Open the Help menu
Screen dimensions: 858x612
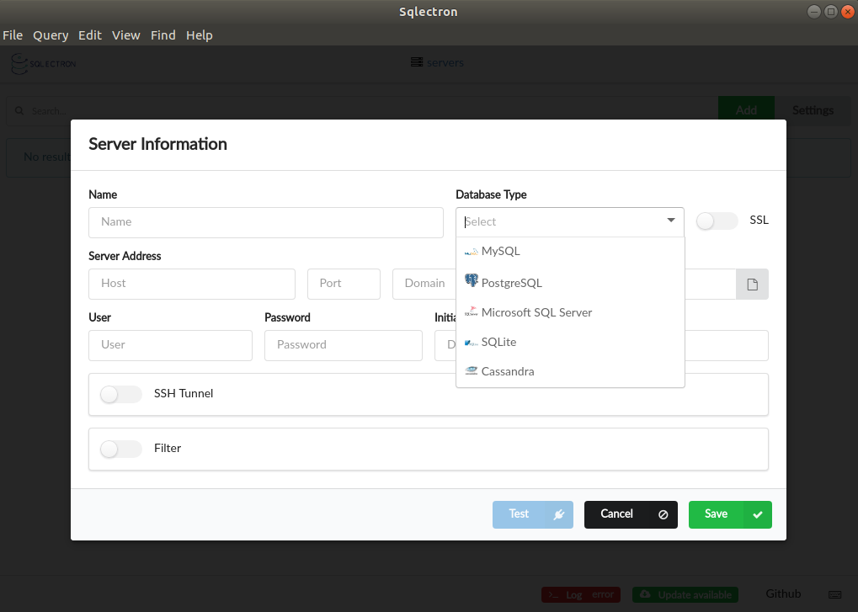pos(200,35)
